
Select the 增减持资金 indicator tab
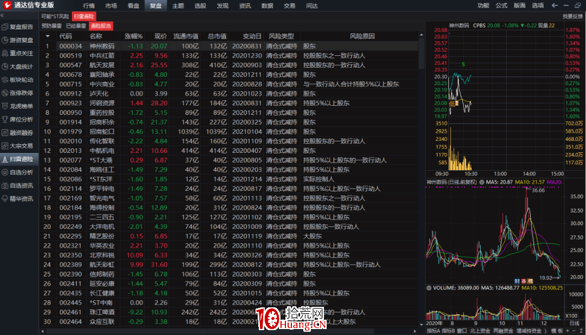pos(529,331)
